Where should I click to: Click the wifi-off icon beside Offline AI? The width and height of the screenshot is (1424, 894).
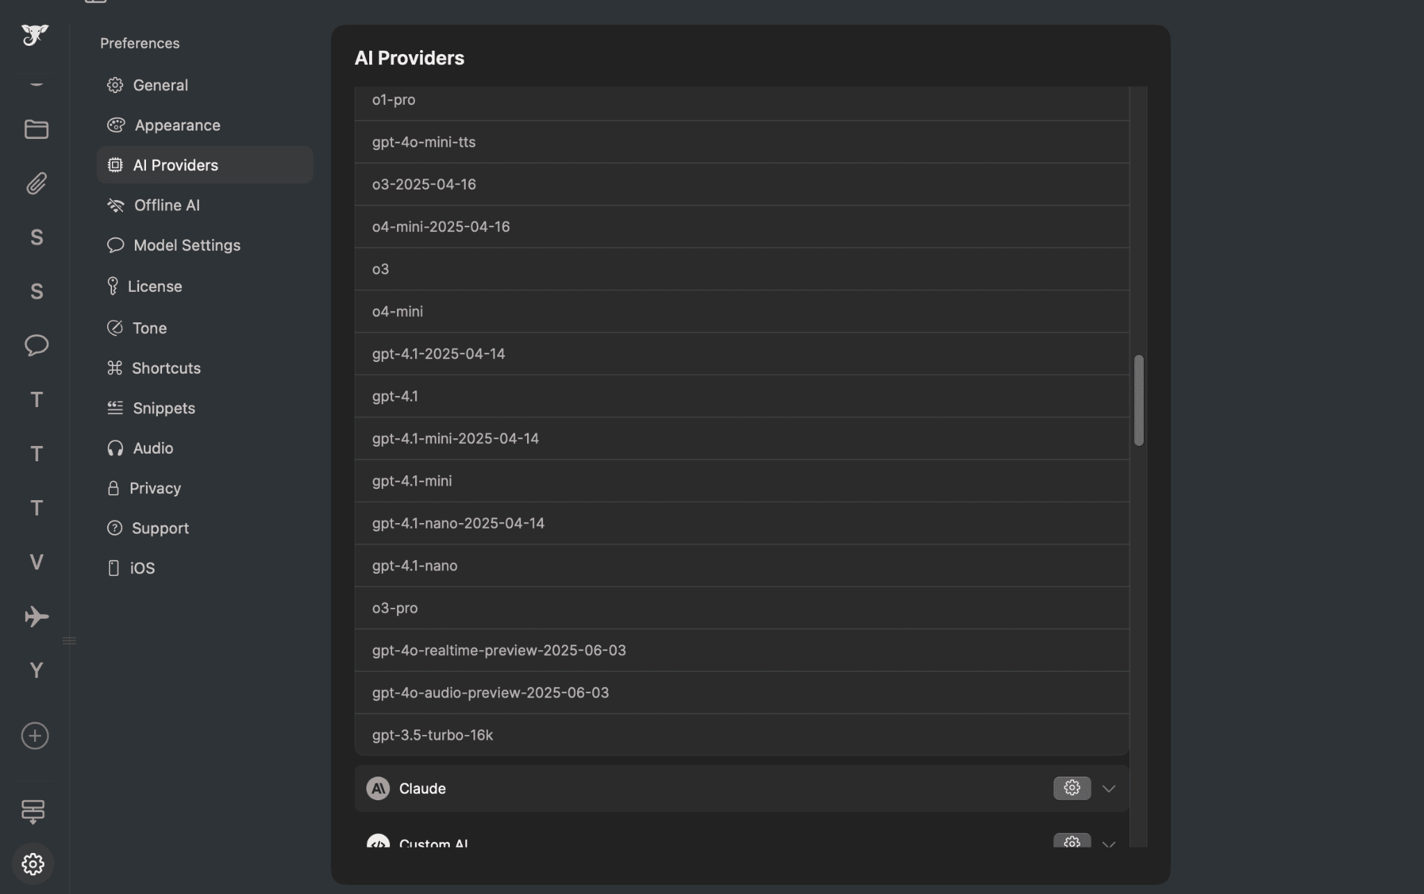115,205
